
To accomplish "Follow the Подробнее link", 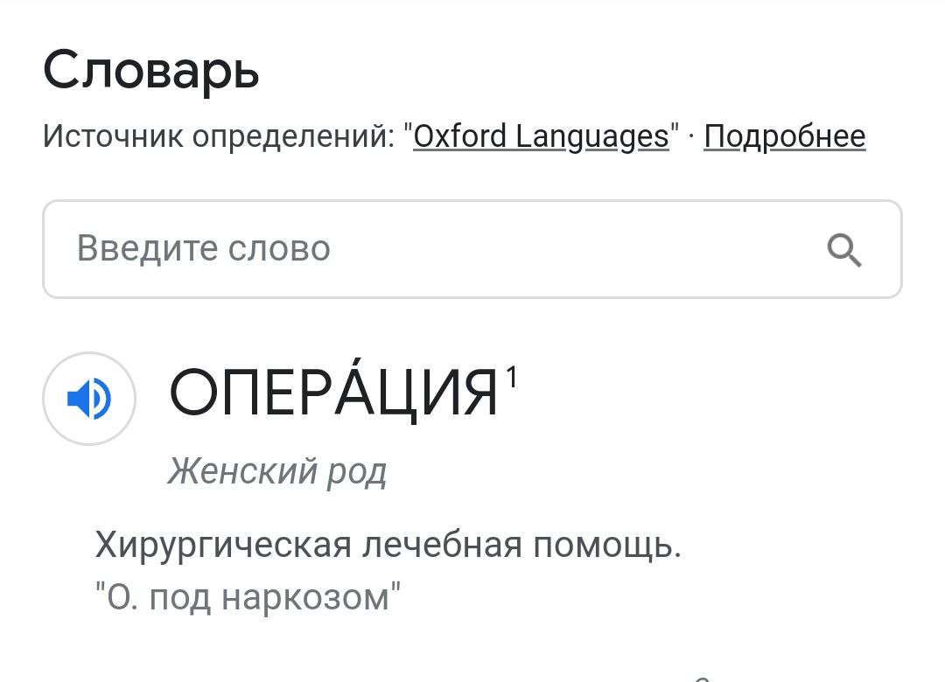I will 784,136.
